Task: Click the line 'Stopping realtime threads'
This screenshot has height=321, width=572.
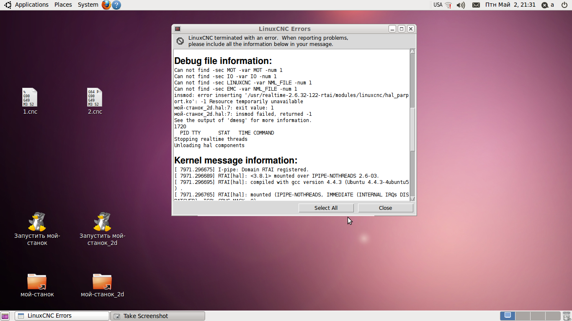Action: pos(211,139)
